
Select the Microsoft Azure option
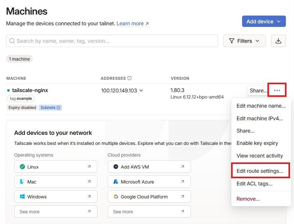pyautogui.click(x=149, y=182)
